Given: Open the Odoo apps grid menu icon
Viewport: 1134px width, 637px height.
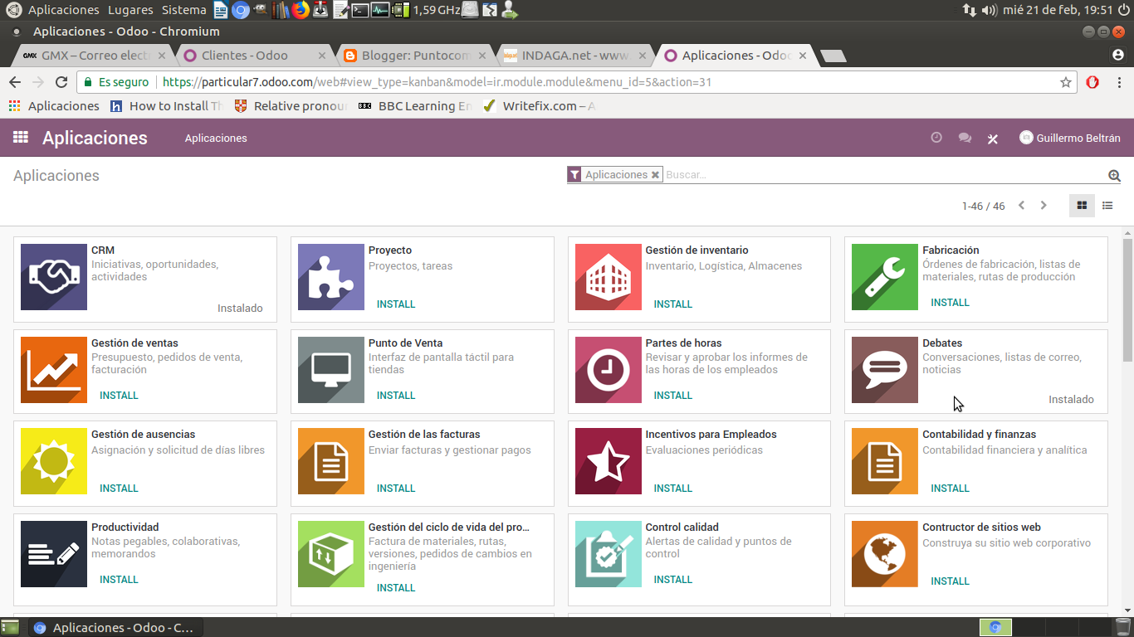Looking at the screenshot, I should [x=21, y=138].
